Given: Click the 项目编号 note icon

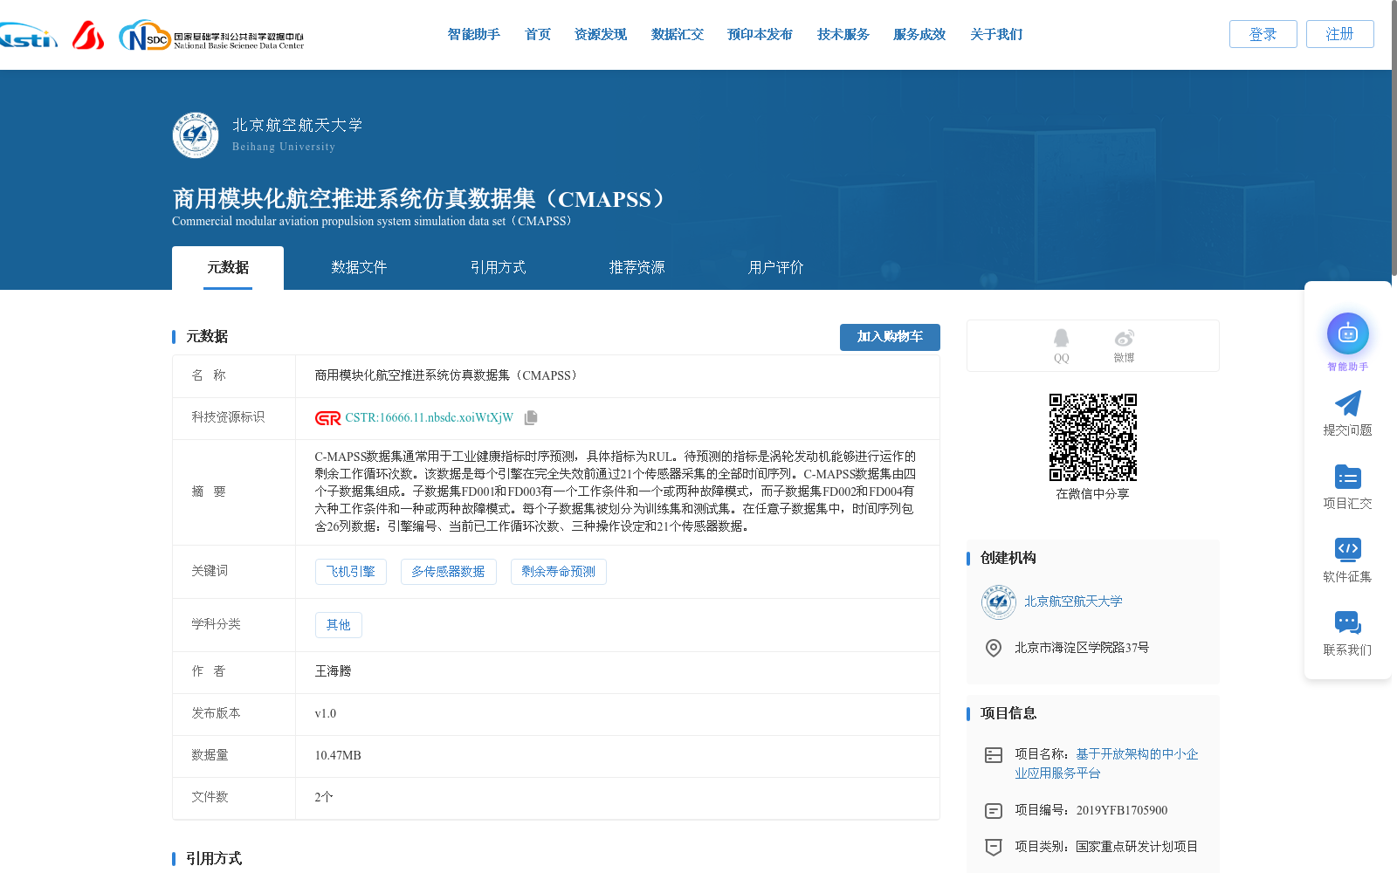Looking at the screenshot, I should [x=994, y=811].
